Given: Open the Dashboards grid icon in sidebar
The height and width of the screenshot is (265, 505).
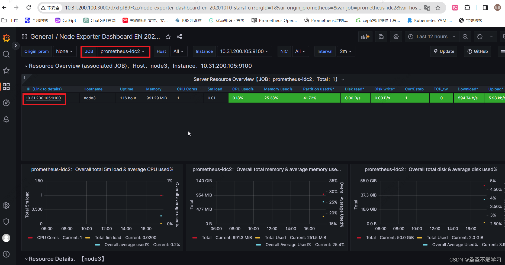Looking at the screenshot, I should tap(6, 87).
